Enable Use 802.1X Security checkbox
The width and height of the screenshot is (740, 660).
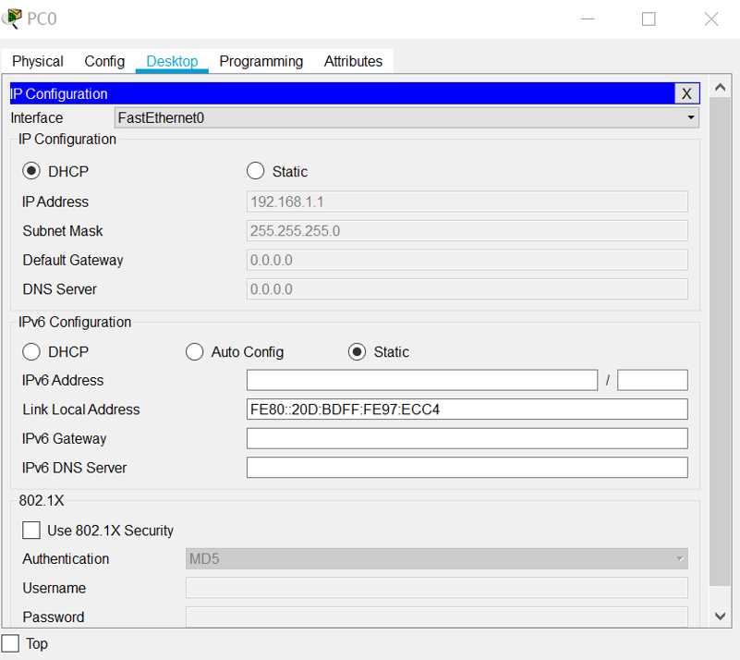[x=31, y=531]
